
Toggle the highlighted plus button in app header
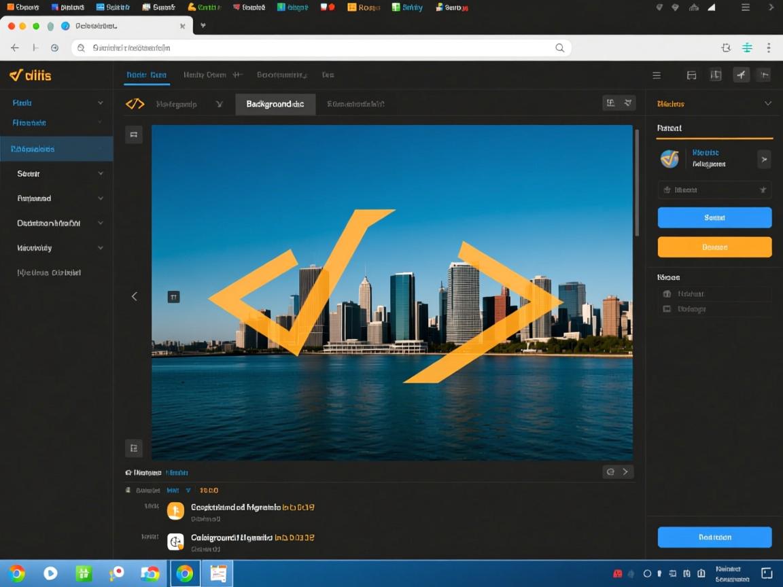[x=741, y=75]
